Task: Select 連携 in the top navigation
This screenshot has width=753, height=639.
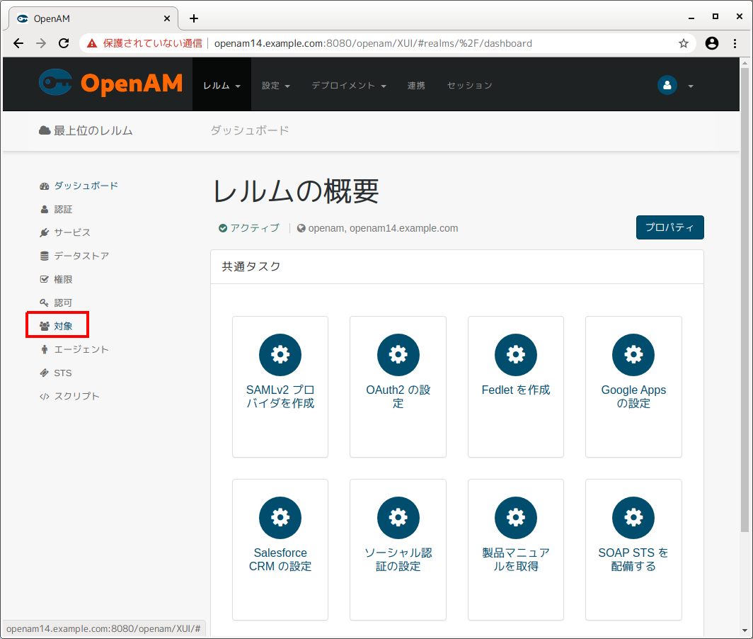Action: pyautogui.click(x=416, y=85)
